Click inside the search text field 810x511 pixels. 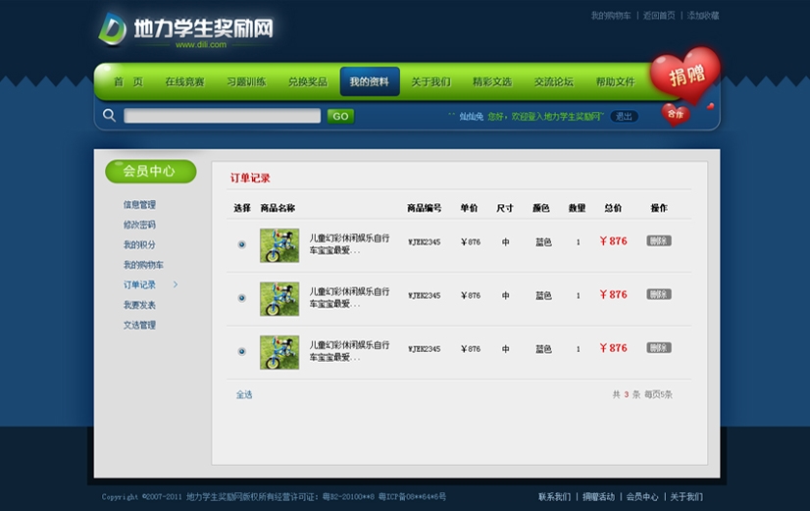coord(222,116)
